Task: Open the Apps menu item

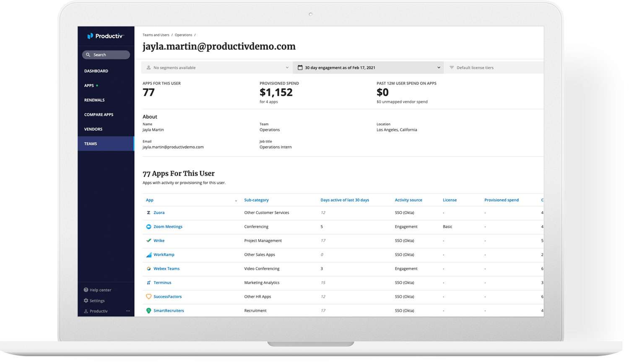Action: point(89,86)
